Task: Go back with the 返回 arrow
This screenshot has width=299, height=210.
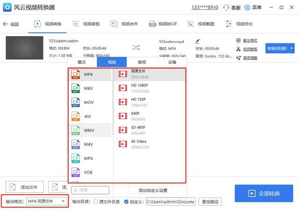Action: tap(5, 24)
